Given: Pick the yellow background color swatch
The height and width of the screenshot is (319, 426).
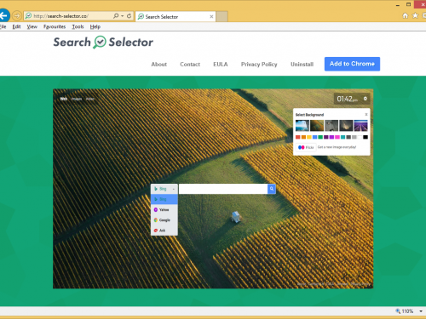Looking at the screenshot, I should coord(309,137).
